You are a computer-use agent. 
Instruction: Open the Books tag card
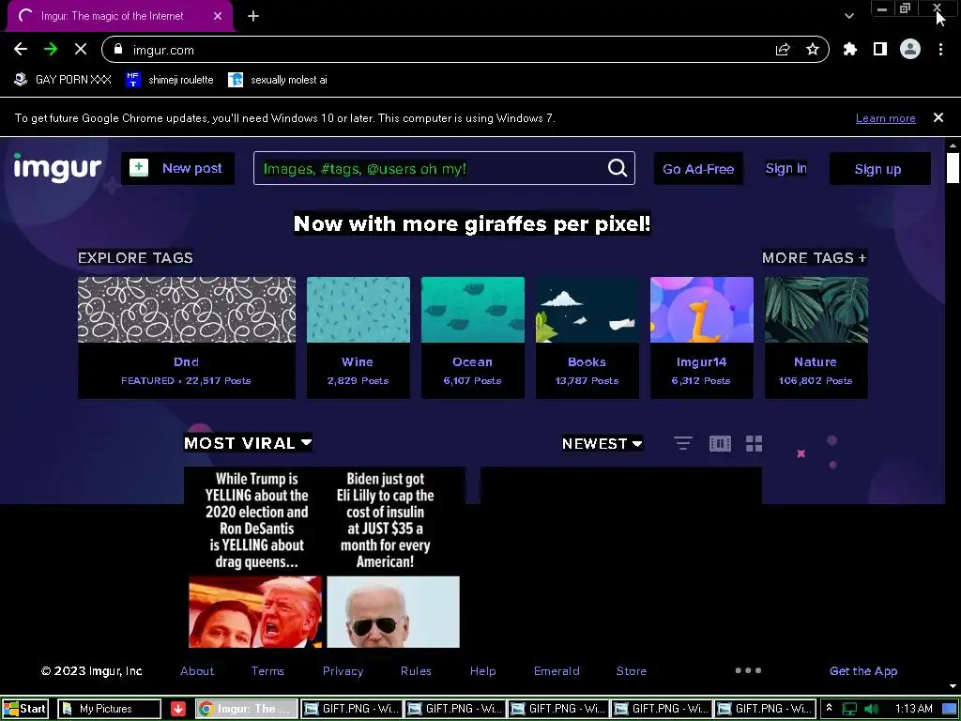click(587, 338)
